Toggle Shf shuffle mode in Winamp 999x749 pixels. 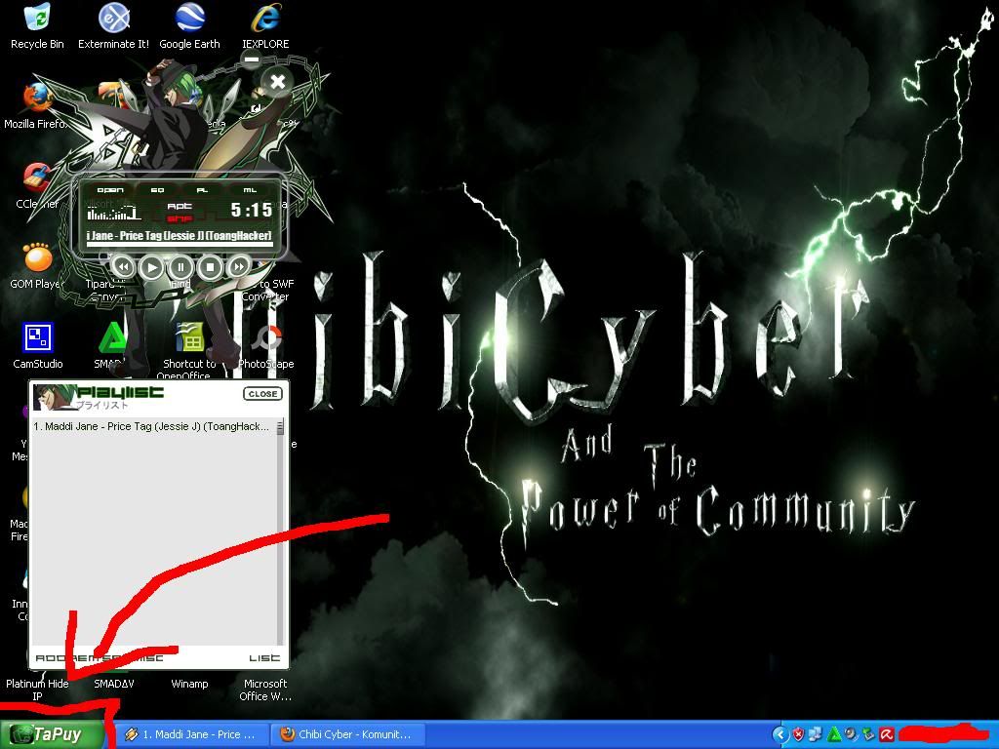[180, 217]
